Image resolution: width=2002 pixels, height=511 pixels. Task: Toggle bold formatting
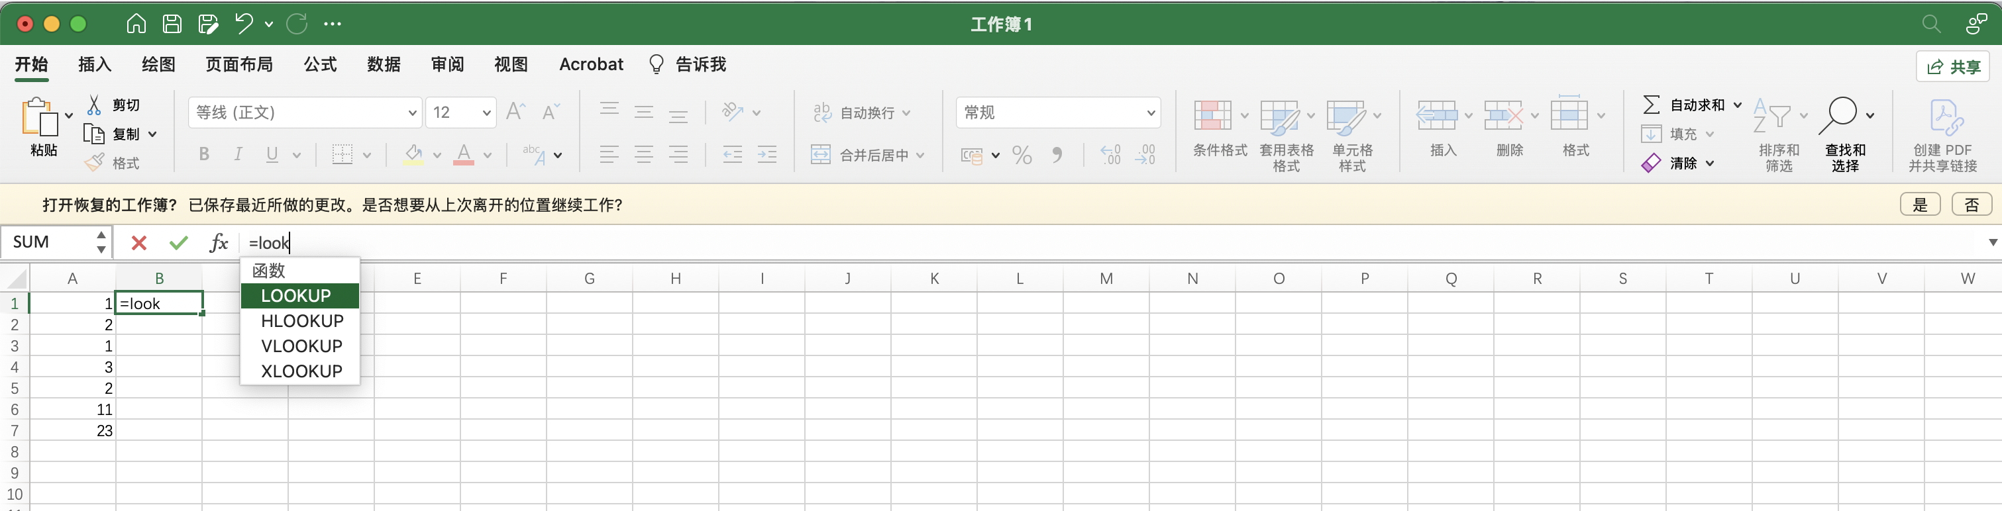[203, 154]
